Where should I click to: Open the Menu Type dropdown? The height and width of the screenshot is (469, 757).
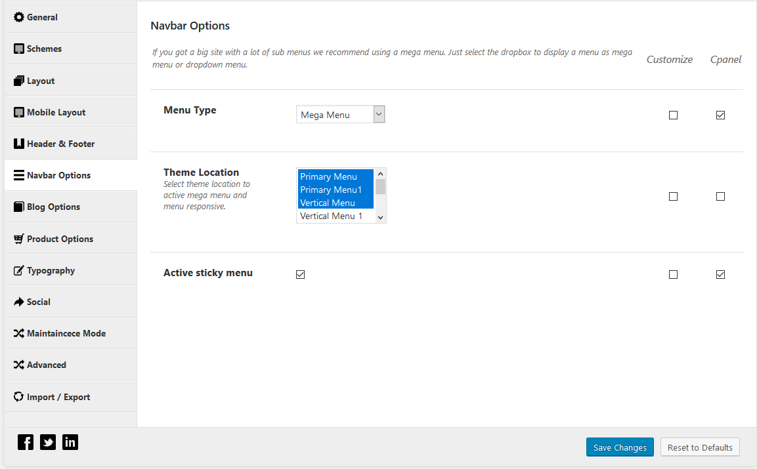[x=340, y=114]
